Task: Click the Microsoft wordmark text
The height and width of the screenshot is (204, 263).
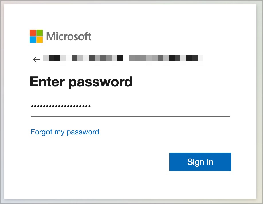Action: coord(69,36)
